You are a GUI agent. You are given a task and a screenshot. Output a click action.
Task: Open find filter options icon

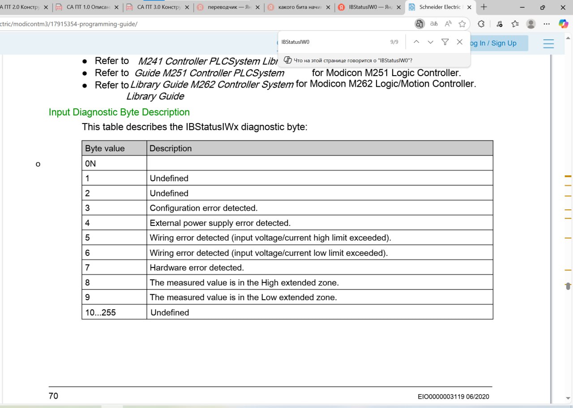click(445, 42)
